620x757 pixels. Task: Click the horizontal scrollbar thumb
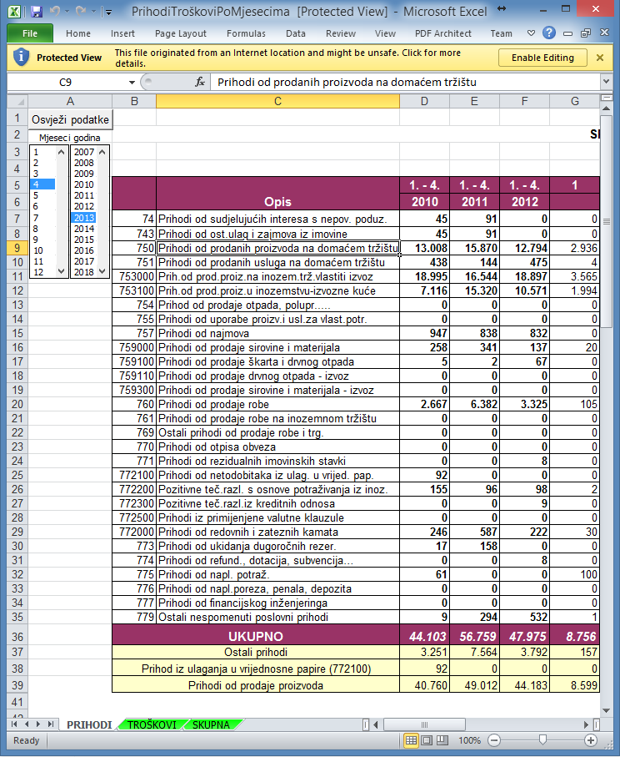424,724
